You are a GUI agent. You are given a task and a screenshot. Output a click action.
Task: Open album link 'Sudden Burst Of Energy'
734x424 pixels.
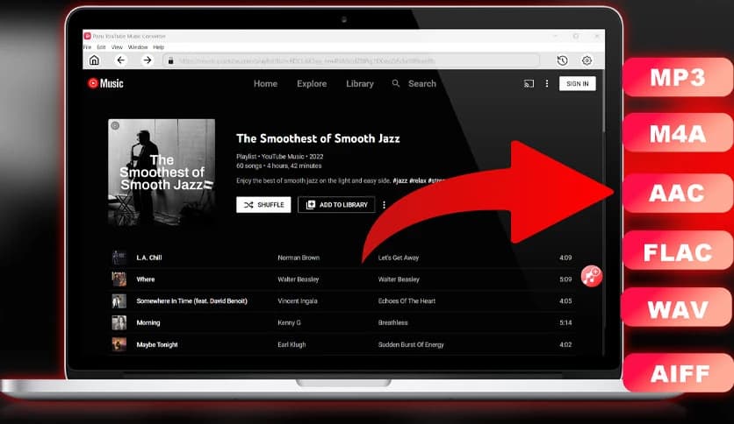[x=411, y=344]
